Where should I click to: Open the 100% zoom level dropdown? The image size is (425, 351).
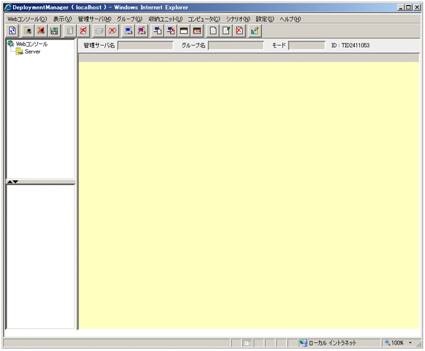pos(410,342)
